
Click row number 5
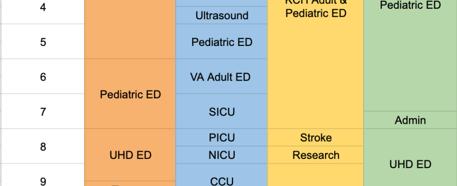point(43,42)
